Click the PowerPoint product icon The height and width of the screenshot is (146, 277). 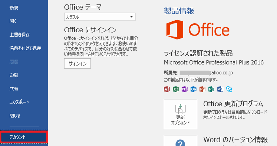[203, 89]
